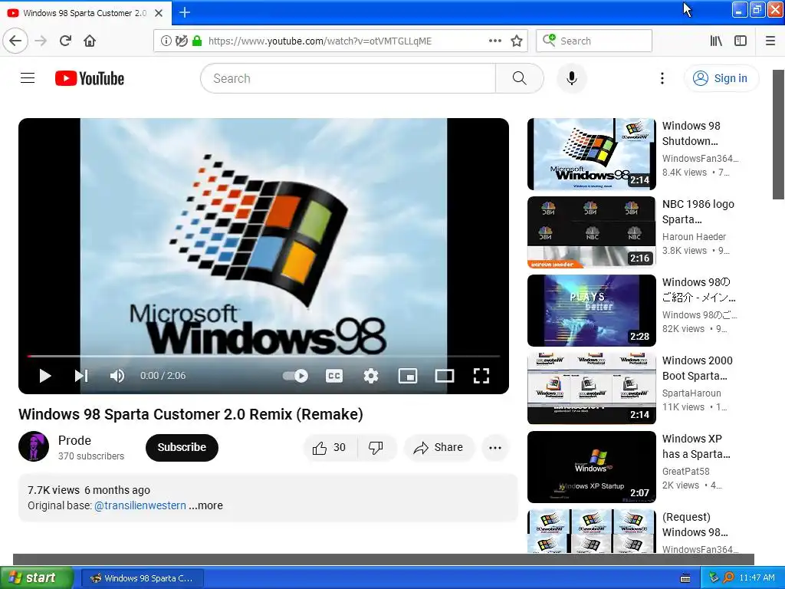Click the WindowsFan364 channel name

click(x=701, y=158)
